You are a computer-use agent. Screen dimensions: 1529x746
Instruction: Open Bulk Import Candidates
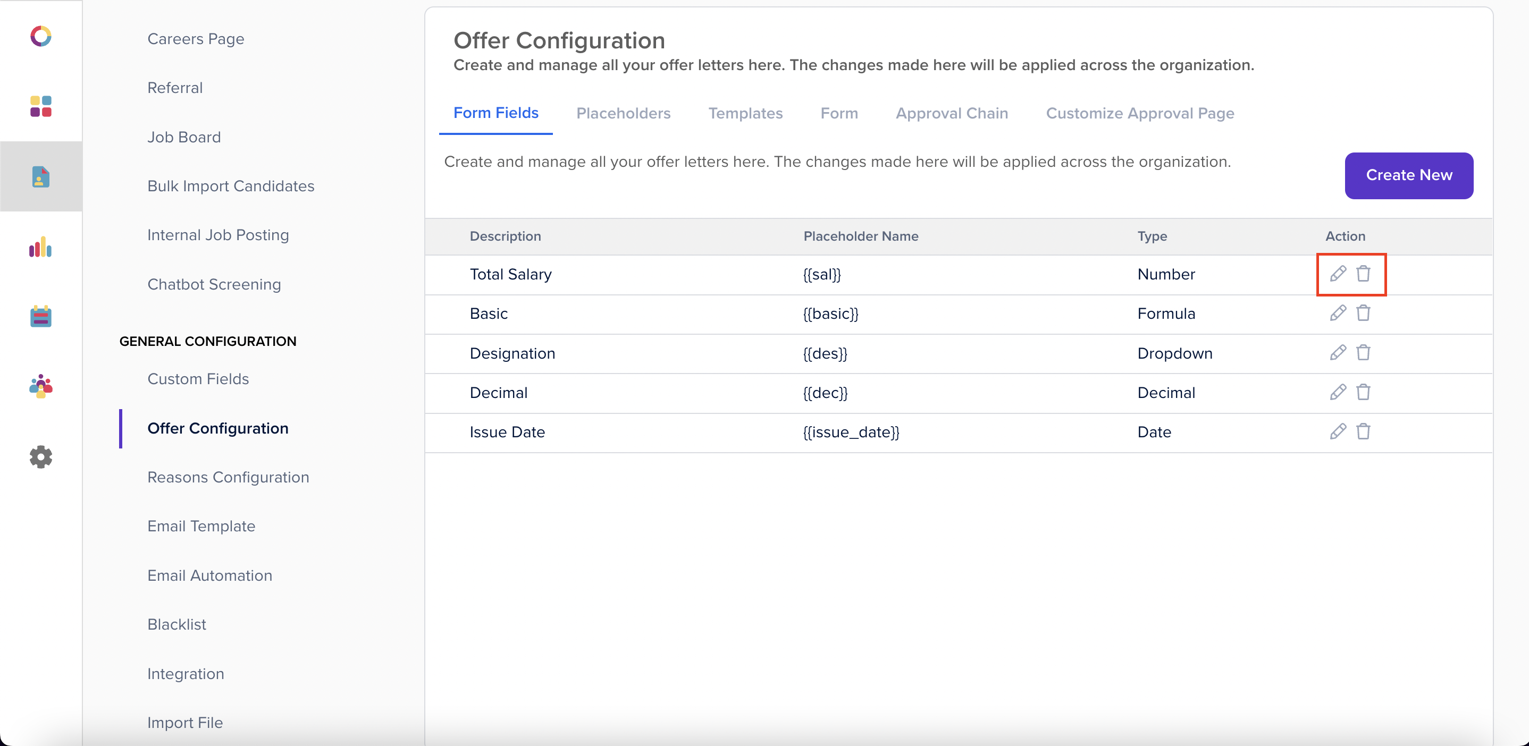click(230, 185)
